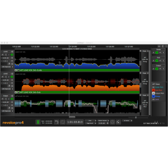Click the green V button under Output
This screenshot has height=168, width=168.
157,69
